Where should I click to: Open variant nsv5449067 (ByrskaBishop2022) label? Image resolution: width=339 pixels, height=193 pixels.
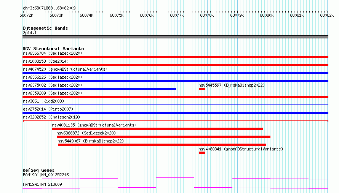tap(91, 141)
